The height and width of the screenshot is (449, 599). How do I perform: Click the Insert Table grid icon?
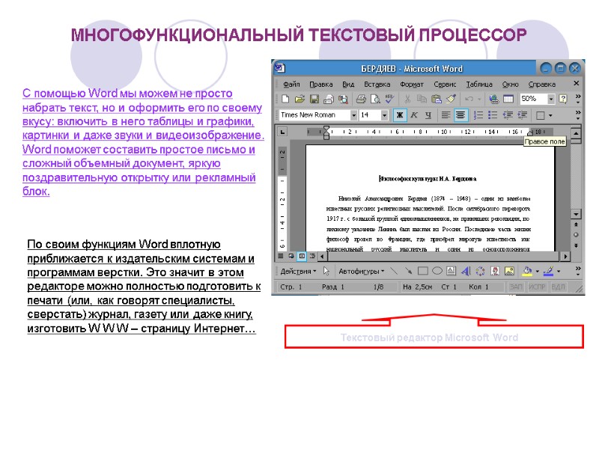(x=508, y=100)
